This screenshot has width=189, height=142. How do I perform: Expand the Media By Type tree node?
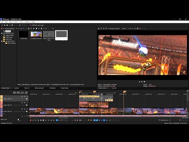(x=2, y=33)
